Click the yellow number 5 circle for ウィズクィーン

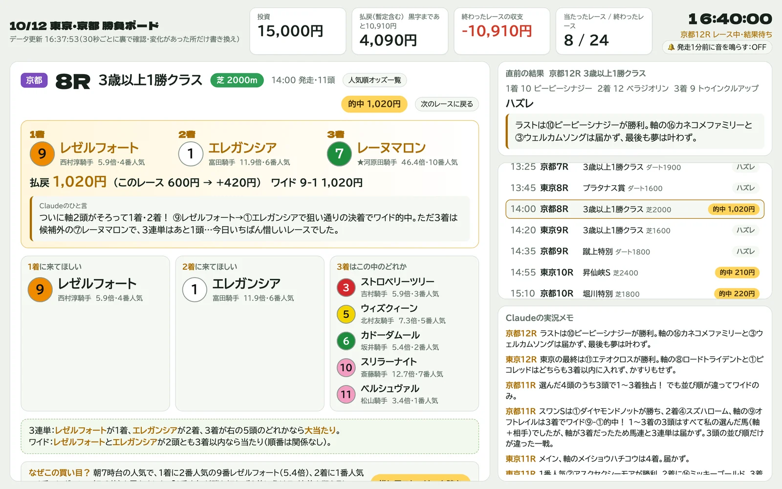point(346,314)
